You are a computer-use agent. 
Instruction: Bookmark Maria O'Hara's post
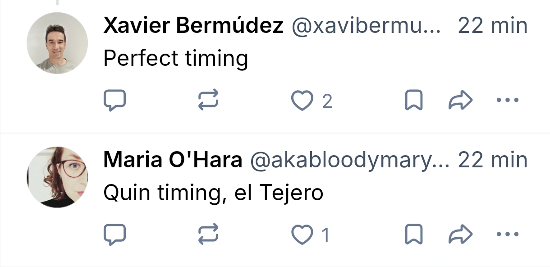413,235
